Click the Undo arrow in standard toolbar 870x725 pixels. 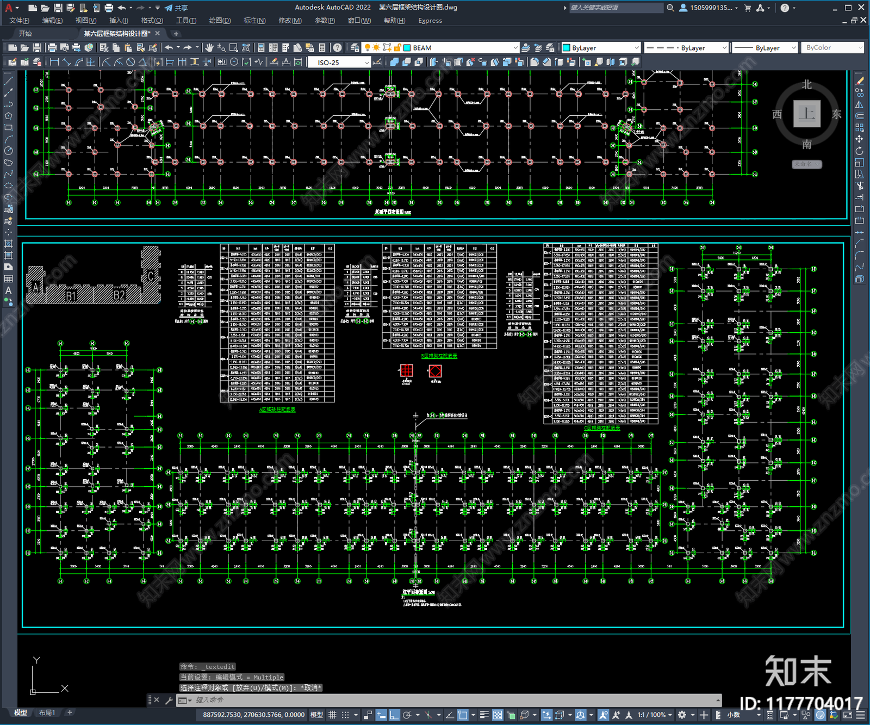pos(169,48)
